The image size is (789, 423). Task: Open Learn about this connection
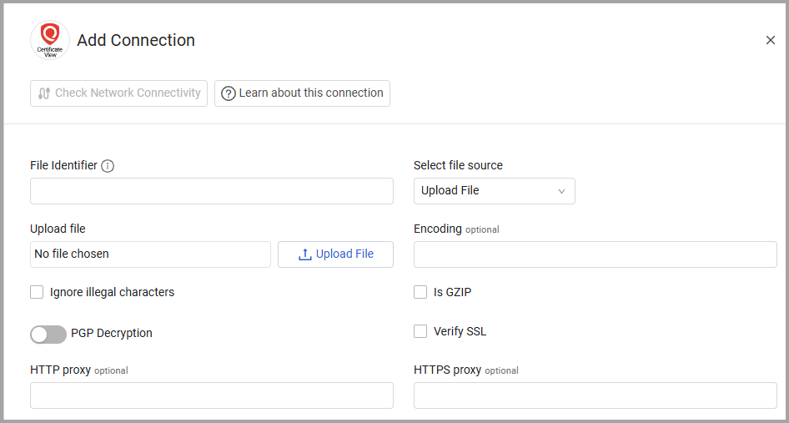[302, 93]
